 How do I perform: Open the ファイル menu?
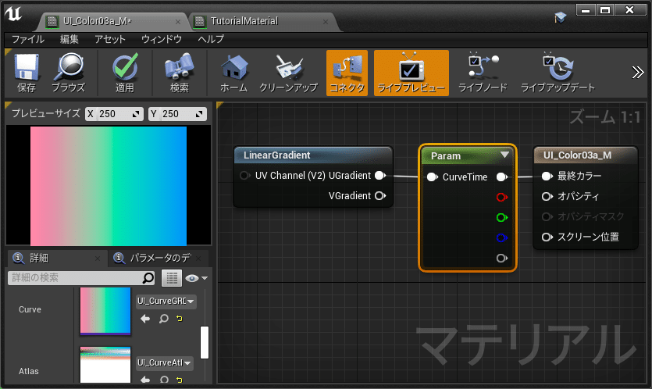(28, 39)
